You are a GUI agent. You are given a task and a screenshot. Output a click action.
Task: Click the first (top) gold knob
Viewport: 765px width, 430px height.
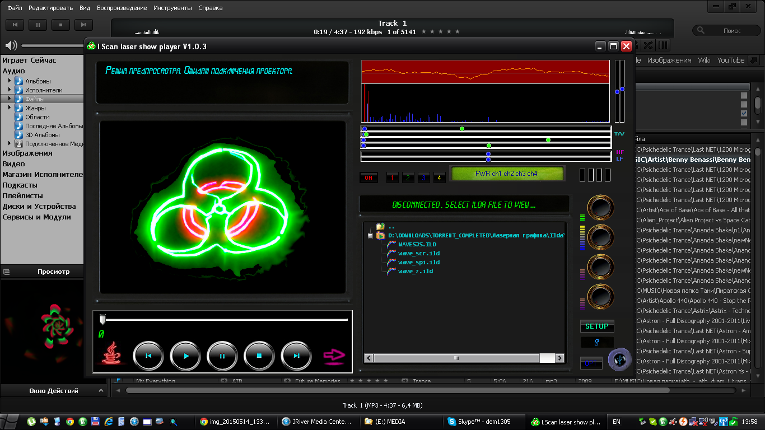[x=600, y=208]
